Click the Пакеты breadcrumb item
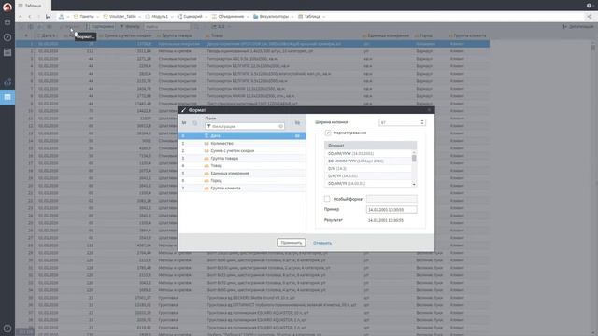The width and height of the screenshot is (598, 336). coord(84,17)
